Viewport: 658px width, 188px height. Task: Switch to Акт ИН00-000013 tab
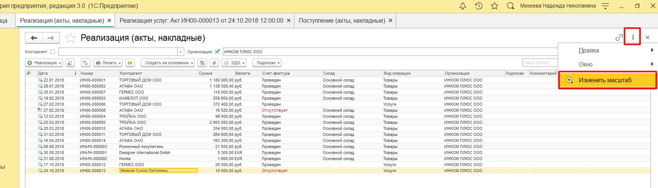tap(201, 20)
